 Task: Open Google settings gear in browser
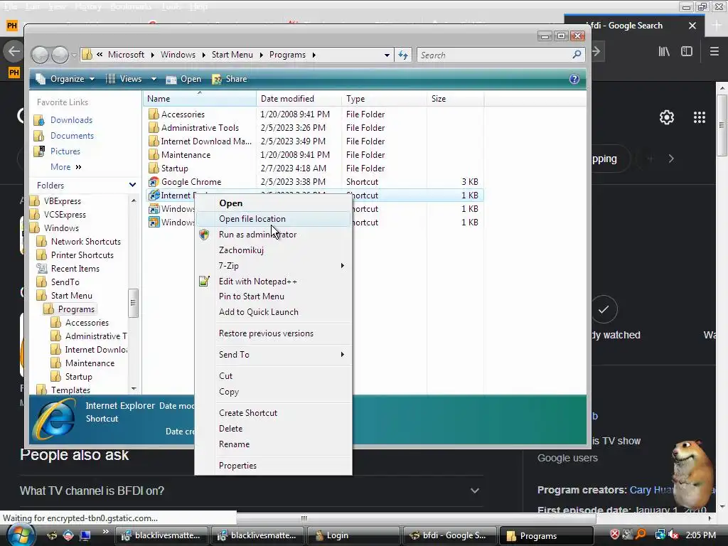pos(667,117)
